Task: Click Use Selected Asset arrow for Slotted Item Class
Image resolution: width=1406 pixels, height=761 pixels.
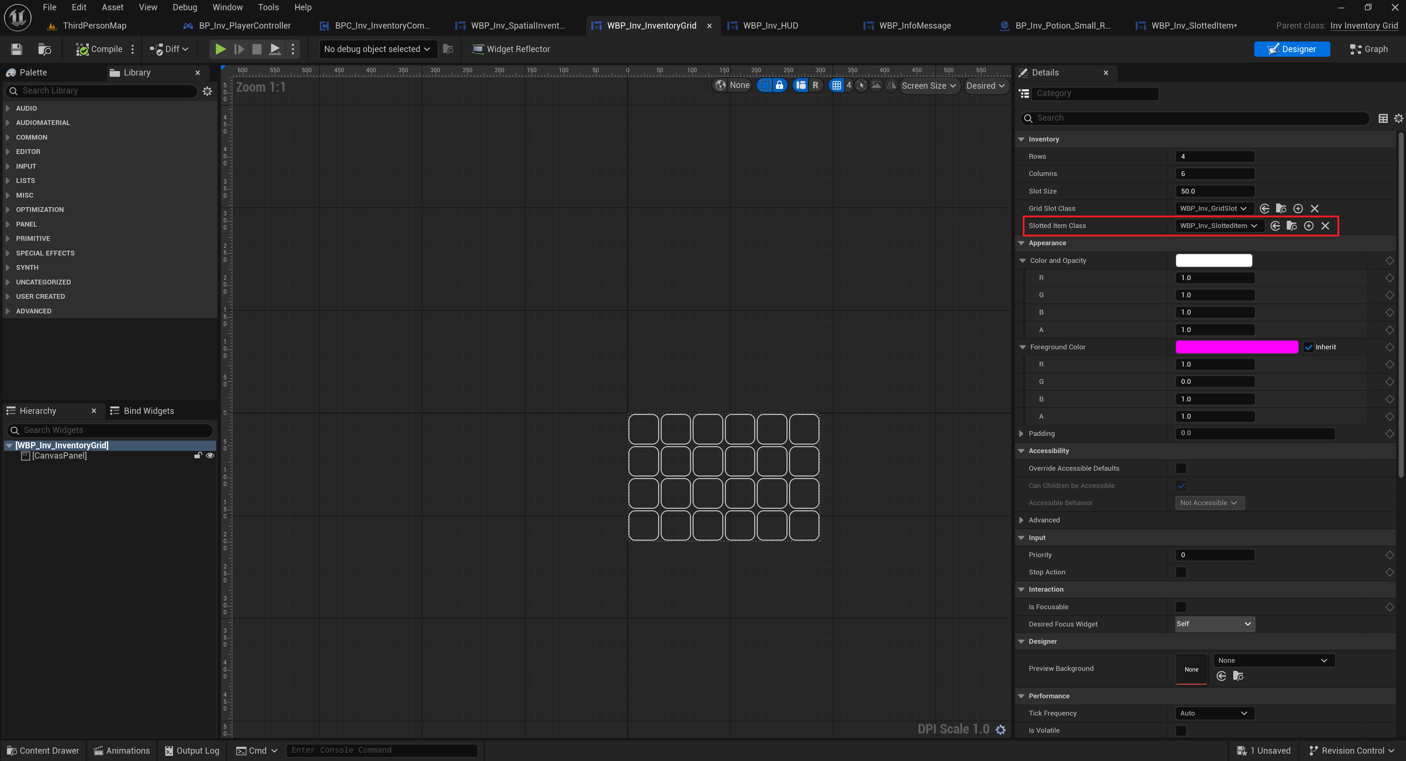Action: point(1275,226)
